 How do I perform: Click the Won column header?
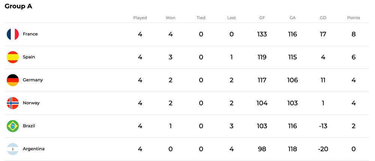(x=171, y=18)
